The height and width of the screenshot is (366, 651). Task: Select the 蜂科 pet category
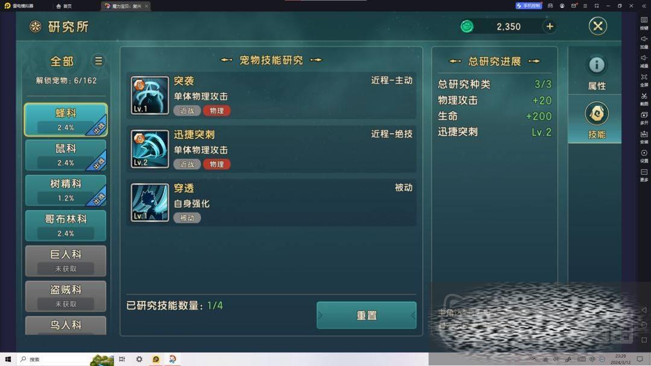pos(66,120)
